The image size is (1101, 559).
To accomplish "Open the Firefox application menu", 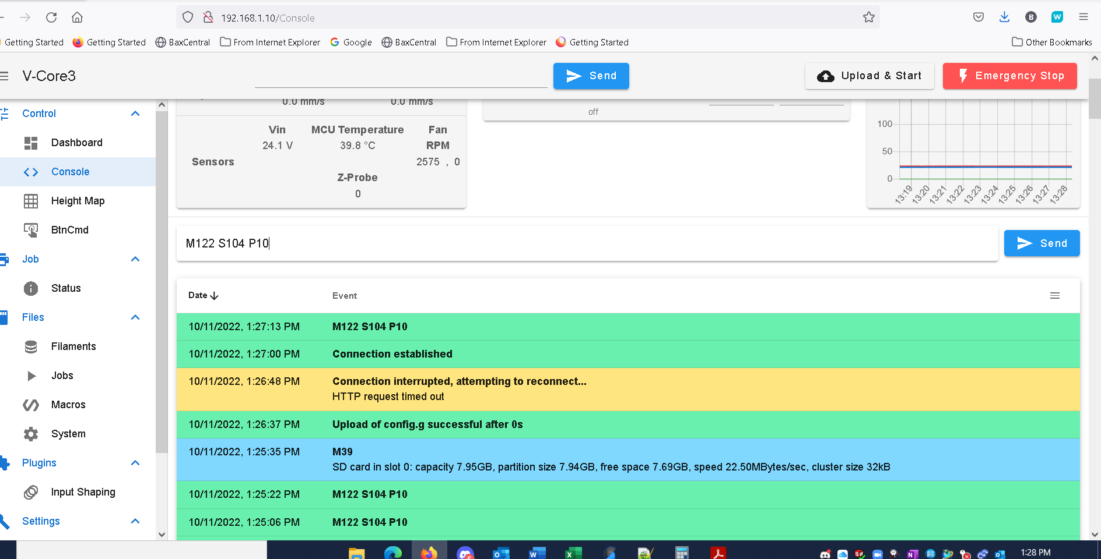I will pyautogui.click(x=1084, y=17).
